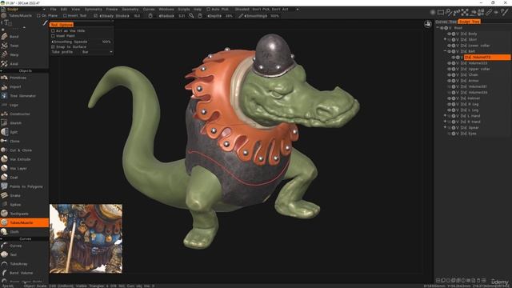Toggle the Invert Tool checkbox
This screenshot has height=288, width=512.
(65, 16)
